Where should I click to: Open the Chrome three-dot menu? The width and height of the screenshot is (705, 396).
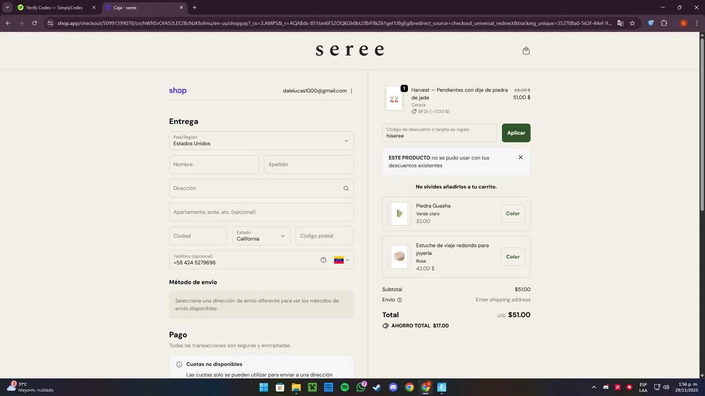[697, 23]
